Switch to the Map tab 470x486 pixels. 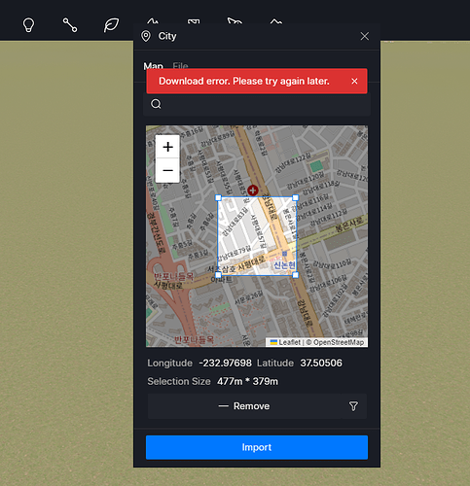click(x=154, y=66)
